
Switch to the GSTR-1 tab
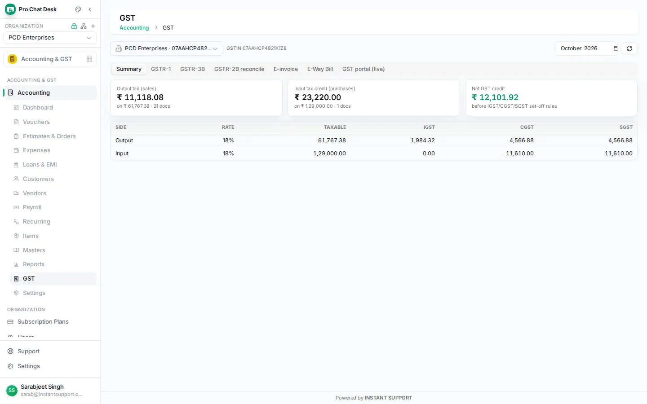click(161, 69)
